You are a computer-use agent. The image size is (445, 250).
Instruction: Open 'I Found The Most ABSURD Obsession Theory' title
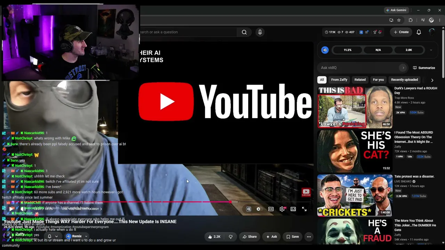click(x=414, y=137)
